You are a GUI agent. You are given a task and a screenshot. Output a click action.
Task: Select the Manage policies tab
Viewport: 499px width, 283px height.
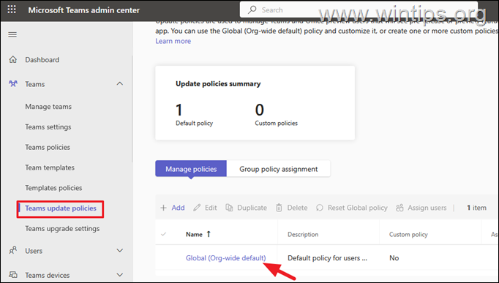(191, 169)
